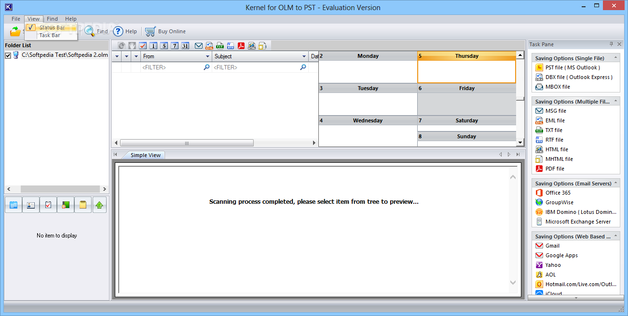Click the HTML save icon in toolbar

point(252,46)
